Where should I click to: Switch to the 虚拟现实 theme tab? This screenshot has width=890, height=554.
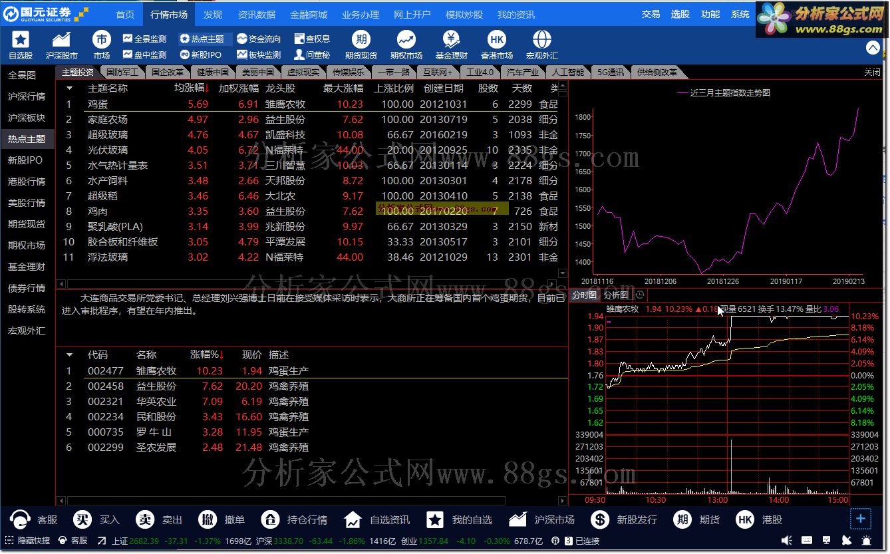point(303,72)
